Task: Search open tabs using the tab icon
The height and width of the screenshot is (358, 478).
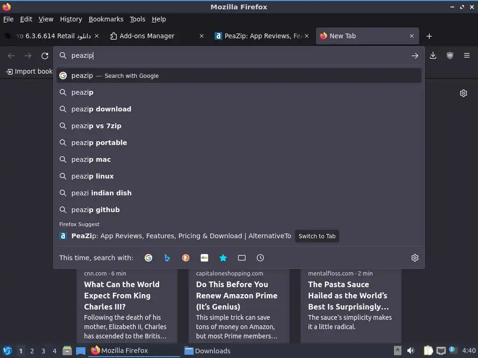Action: click(x=242, y=258)
